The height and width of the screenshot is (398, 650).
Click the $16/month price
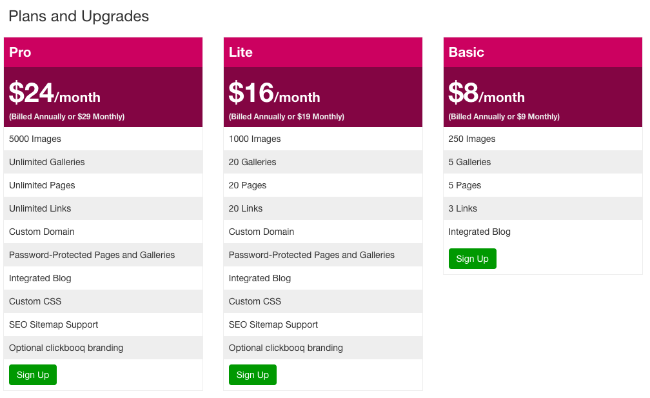pos(275,92)
